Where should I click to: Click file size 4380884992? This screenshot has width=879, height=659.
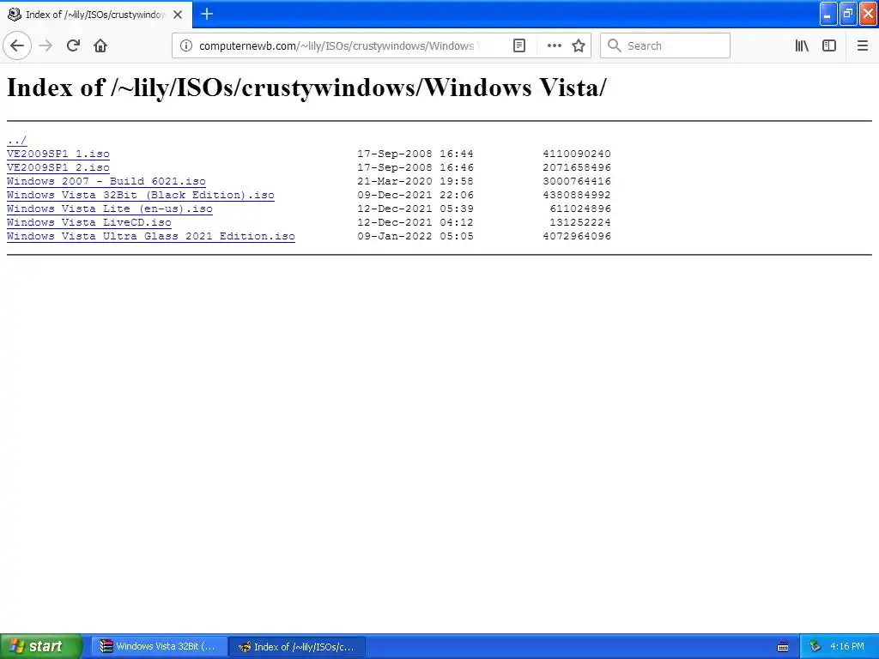tap(577, 195)
